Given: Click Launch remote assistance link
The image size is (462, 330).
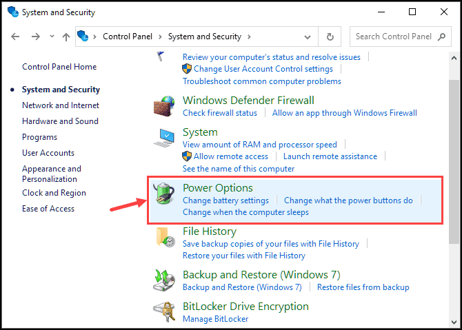Looking at the screenshot, I should (330, 156).
